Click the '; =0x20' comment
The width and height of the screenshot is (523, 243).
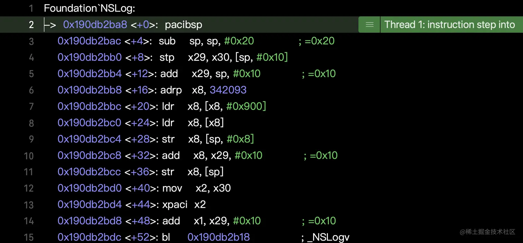pos(316,41)
